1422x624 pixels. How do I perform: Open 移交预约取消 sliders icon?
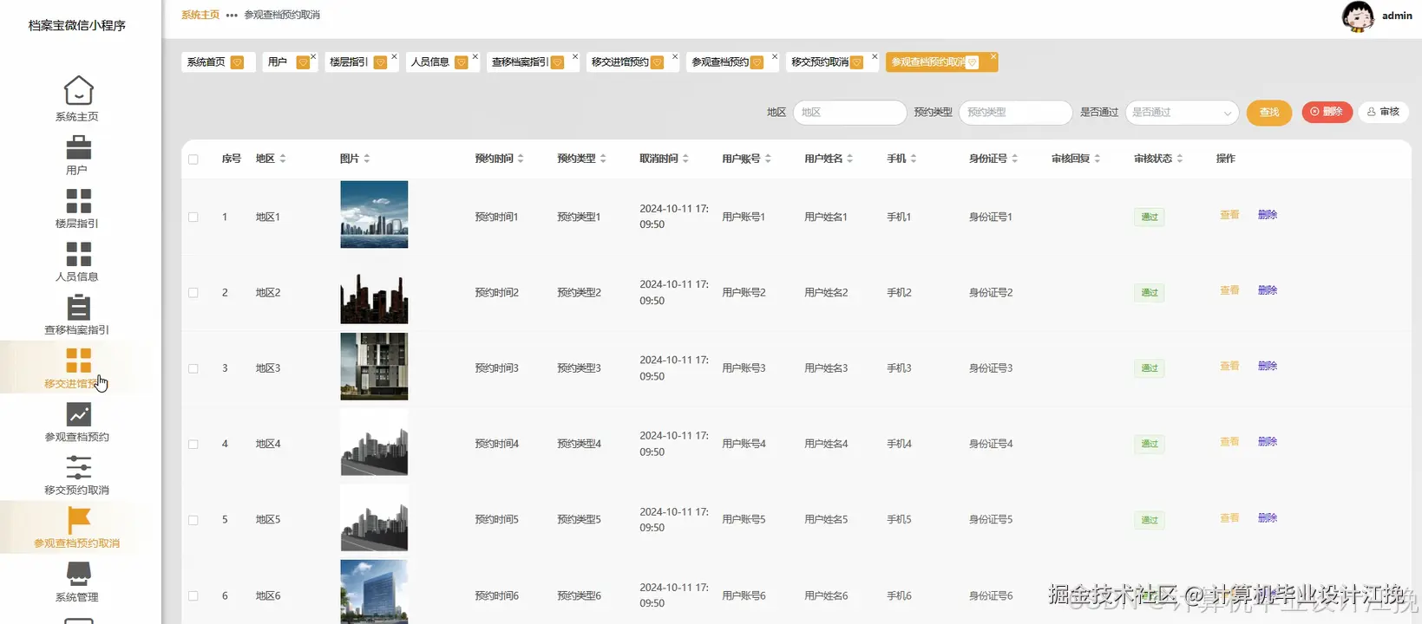(78, 467)
